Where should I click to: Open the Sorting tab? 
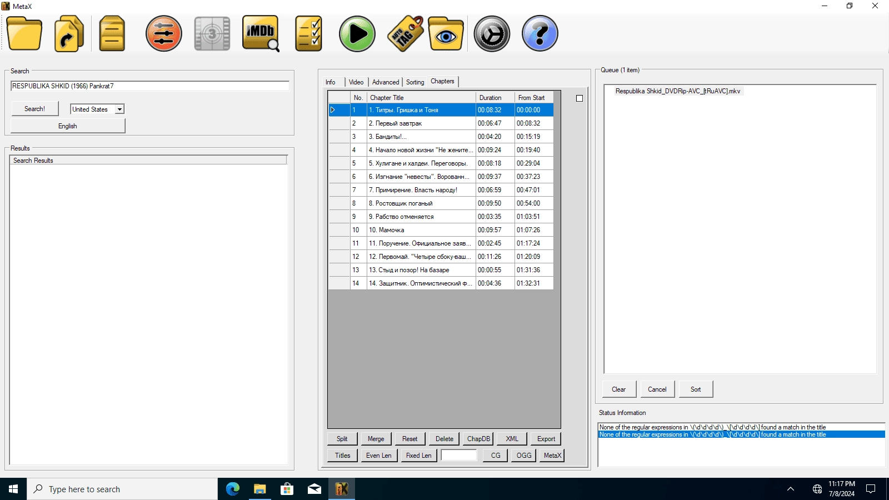[x=415, y=82]
